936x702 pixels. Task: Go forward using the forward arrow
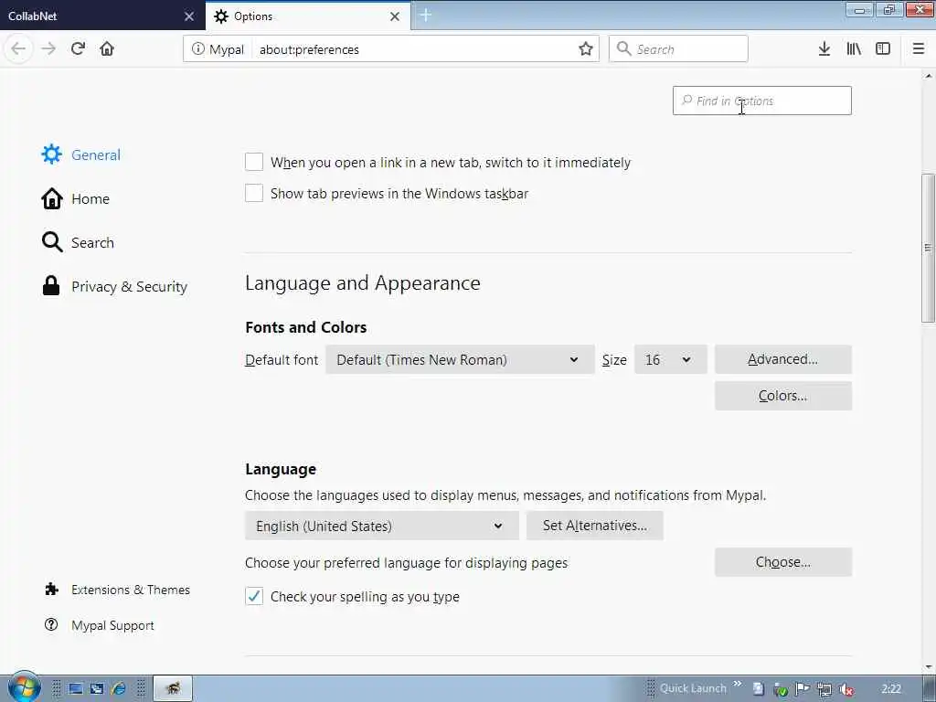coord(48,49)
